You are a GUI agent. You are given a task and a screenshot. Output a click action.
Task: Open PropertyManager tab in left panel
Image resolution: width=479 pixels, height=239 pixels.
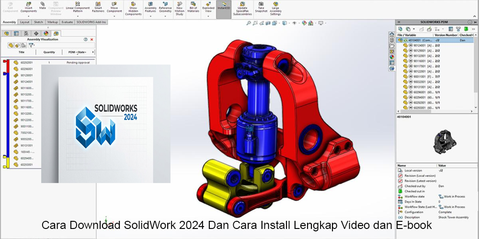tap(16, 33)
